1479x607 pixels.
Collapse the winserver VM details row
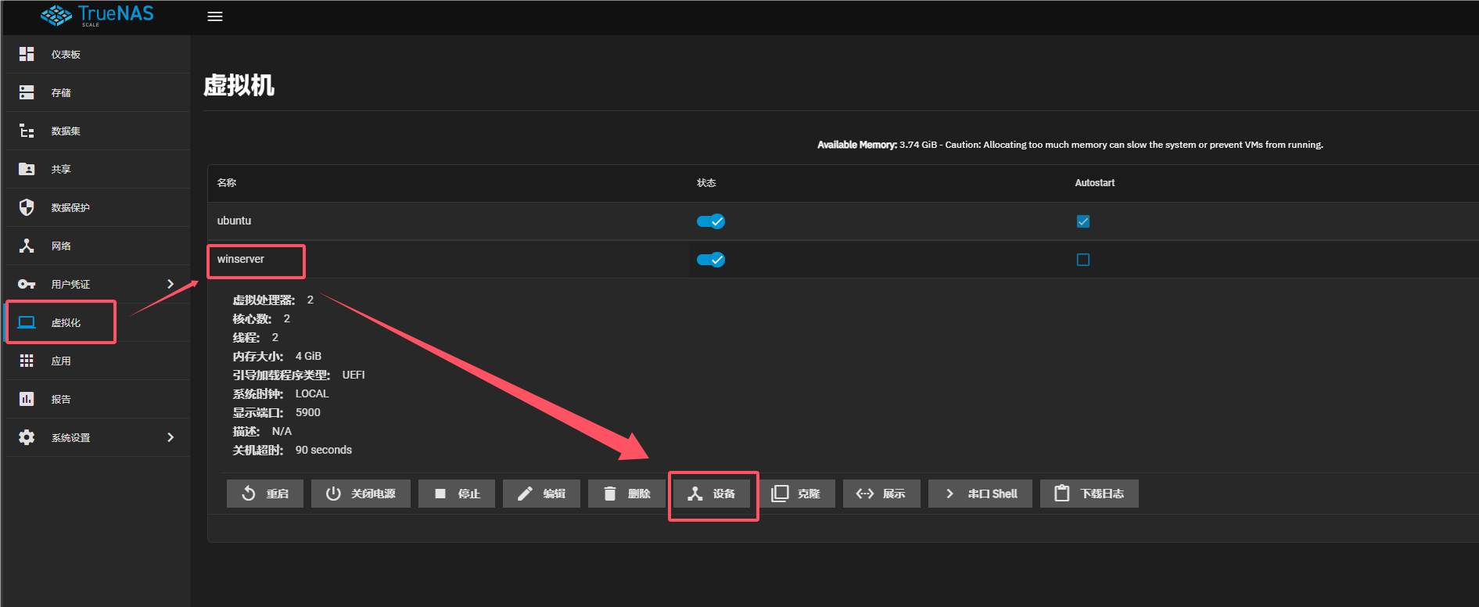coord(241,260)
